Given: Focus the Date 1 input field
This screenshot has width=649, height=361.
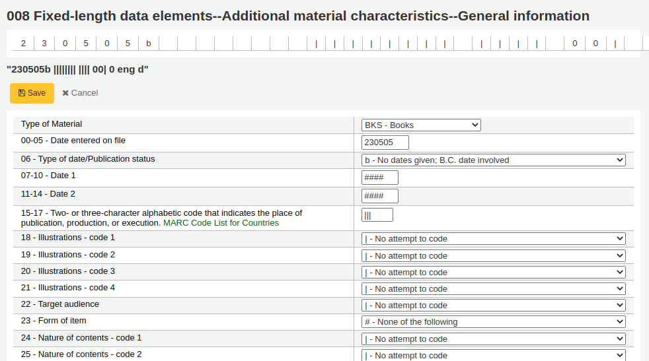Looking at the screenshot, I should tap(379, 178).
